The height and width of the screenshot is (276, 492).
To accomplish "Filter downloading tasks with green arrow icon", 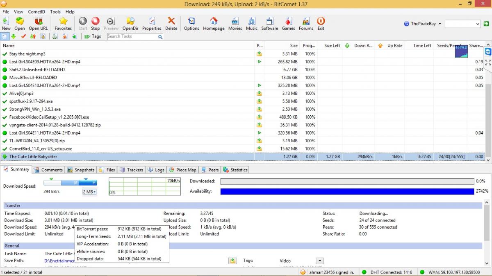I will click(14, 36).
